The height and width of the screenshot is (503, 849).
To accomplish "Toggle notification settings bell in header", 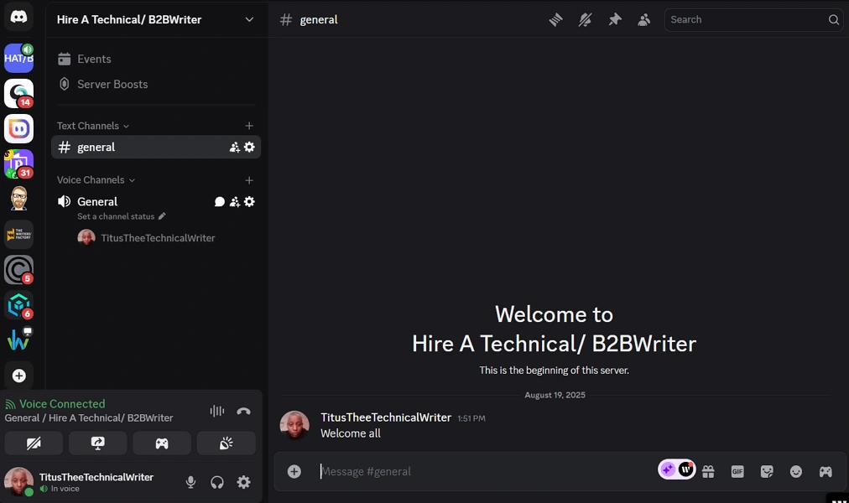I will pos(585,20).
